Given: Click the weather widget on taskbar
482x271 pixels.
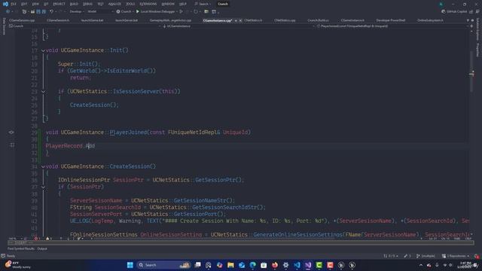Looking at the screenshot, I should (18, 265).
